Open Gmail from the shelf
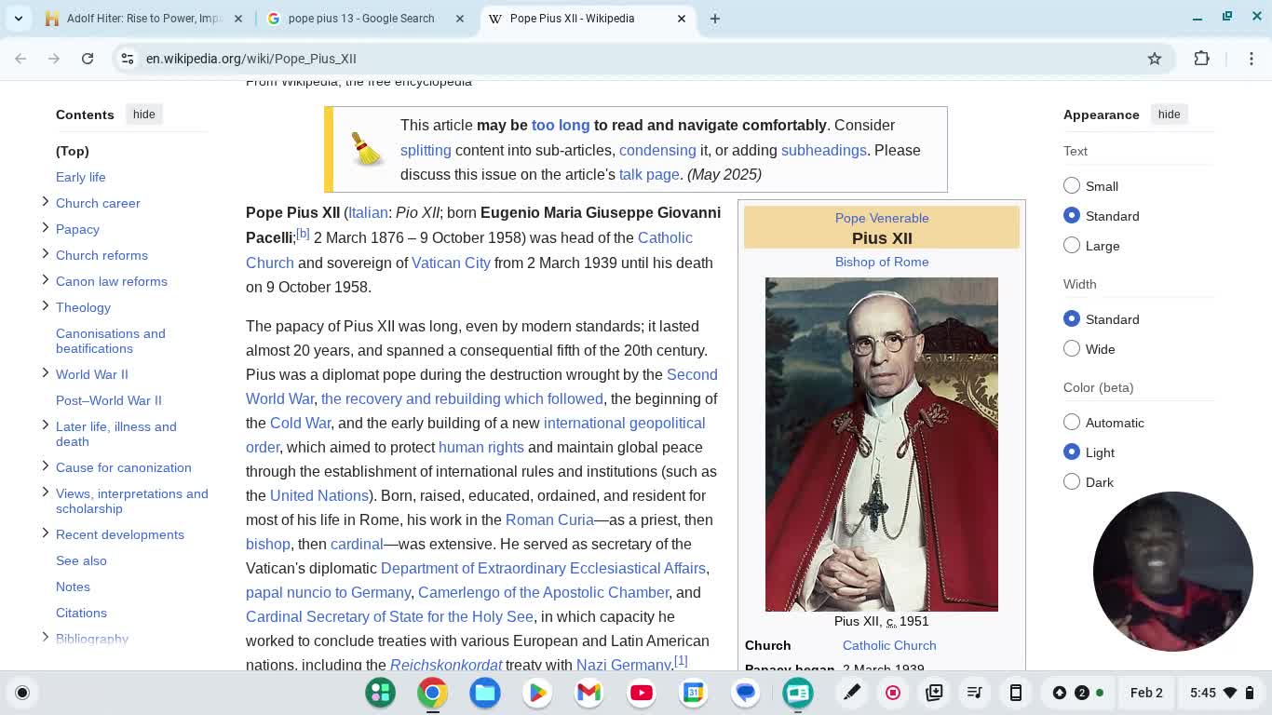 [589, 693]
